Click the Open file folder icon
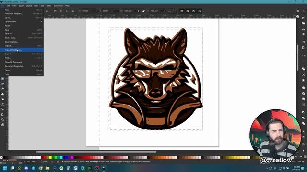 [303, 23]
